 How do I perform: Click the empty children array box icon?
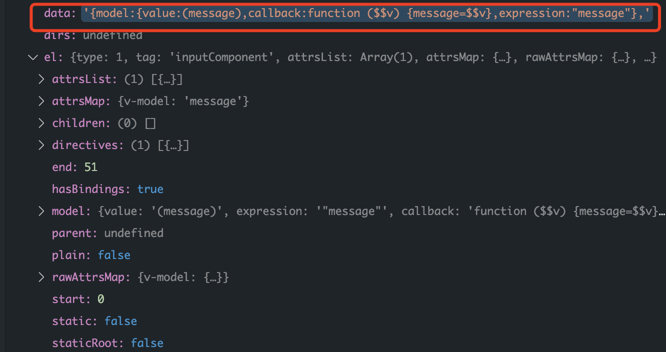coord(150,123)
